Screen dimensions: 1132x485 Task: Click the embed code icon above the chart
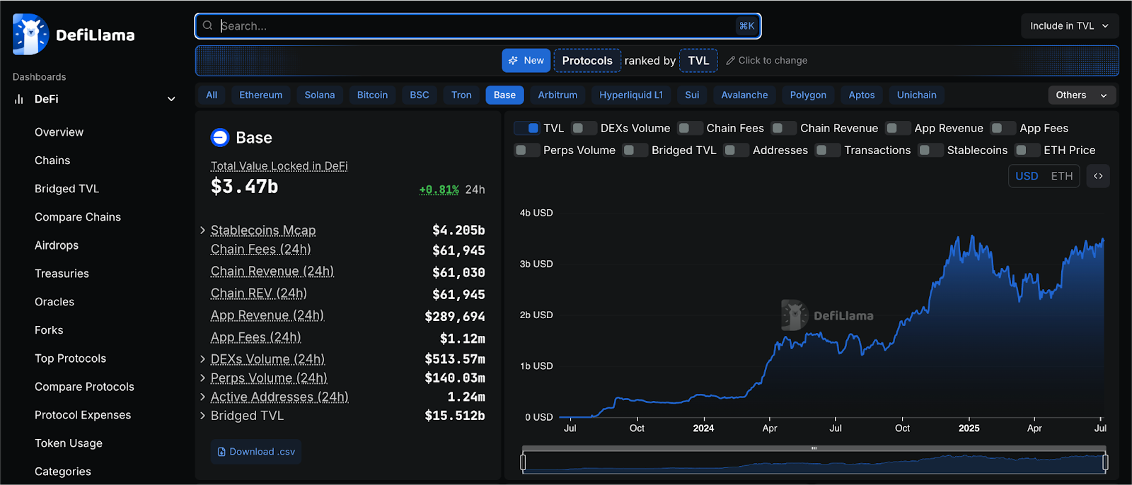(1098, 176)
